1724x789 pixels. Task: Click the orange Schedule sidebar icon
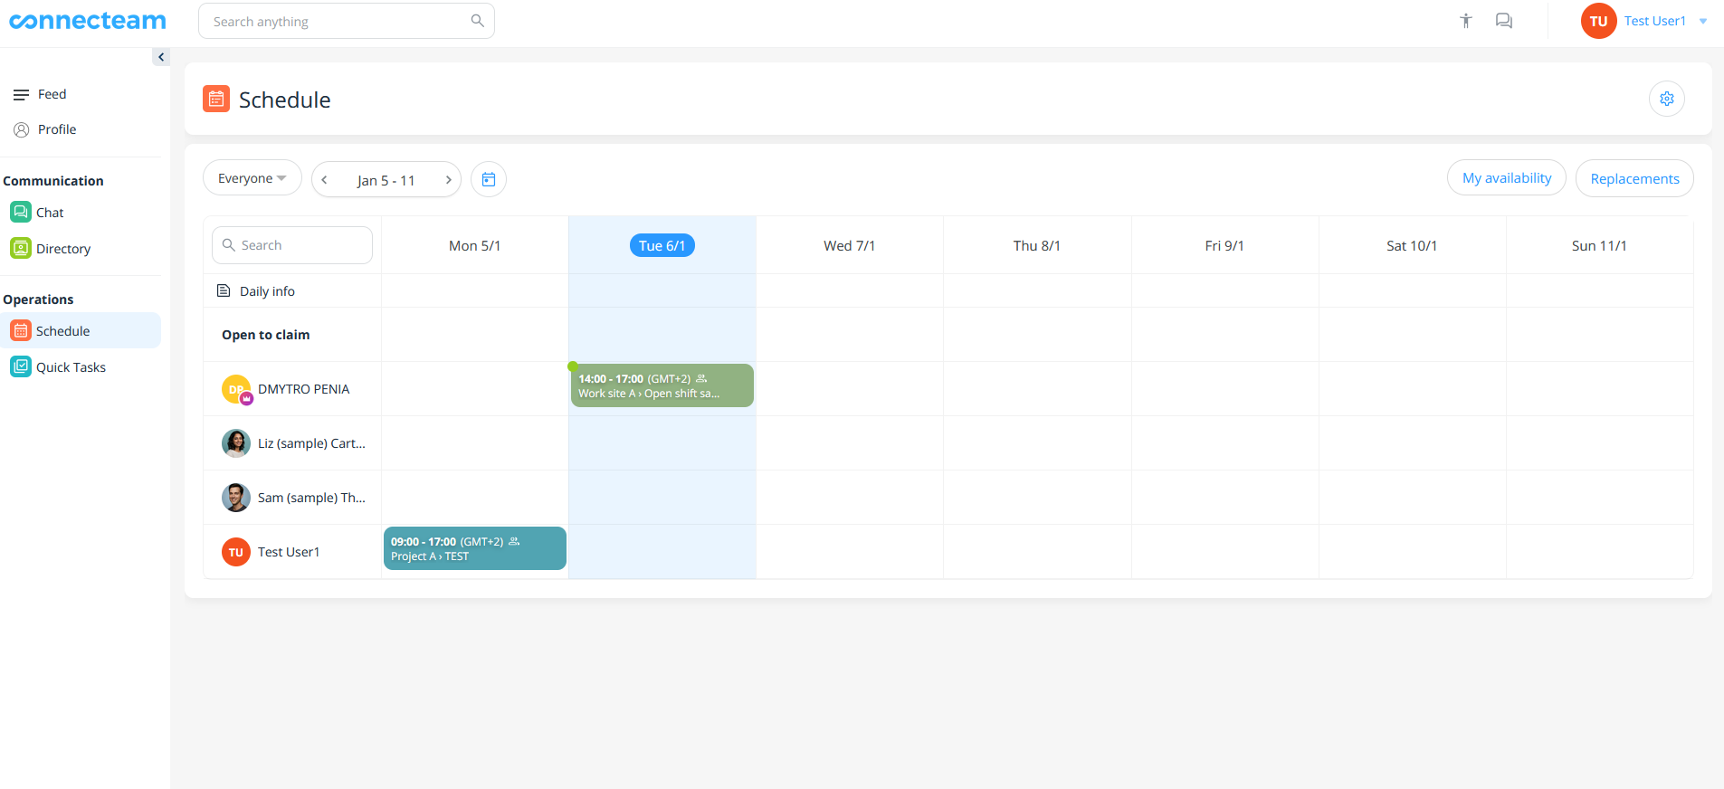[21, 330]
